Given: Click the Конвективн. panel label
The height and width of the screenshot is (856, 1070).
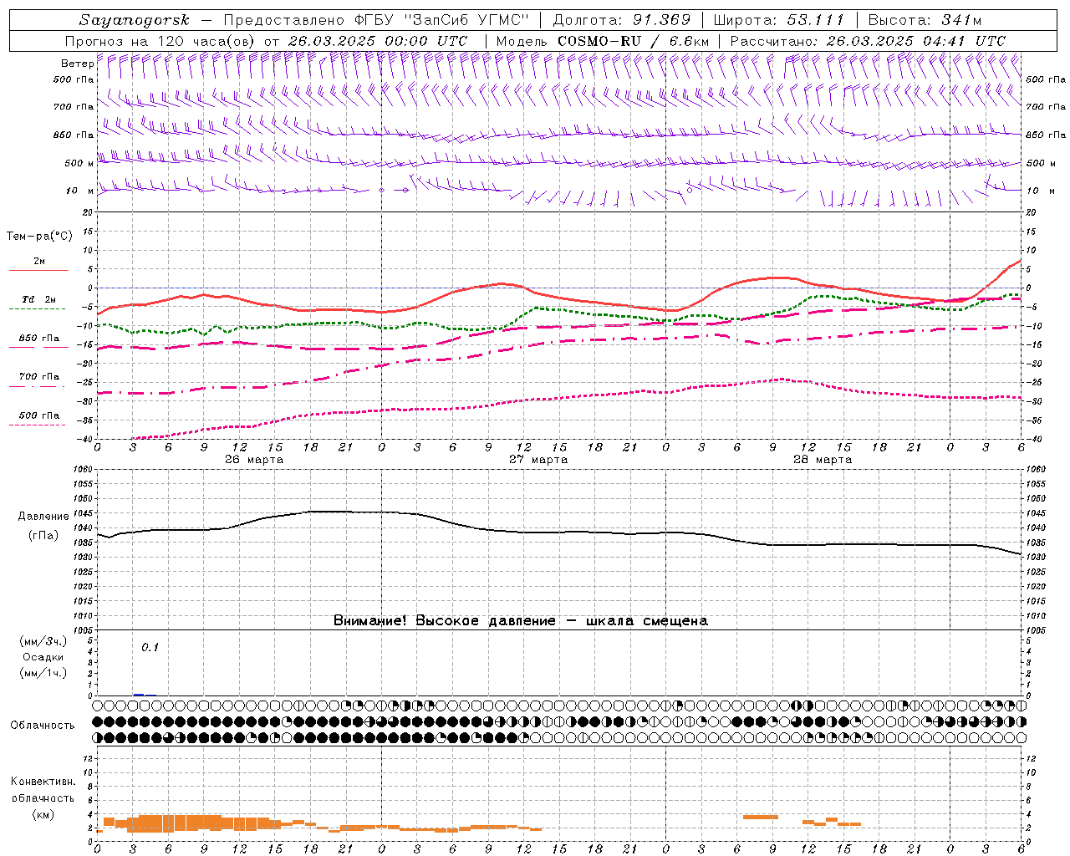Looking at the screenshot, I should 43,782.
